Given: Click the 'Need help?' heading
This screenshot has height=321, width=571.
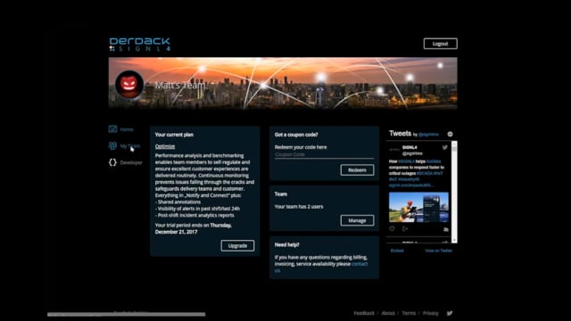Looking at the screenshot, I should click(287, 245).
